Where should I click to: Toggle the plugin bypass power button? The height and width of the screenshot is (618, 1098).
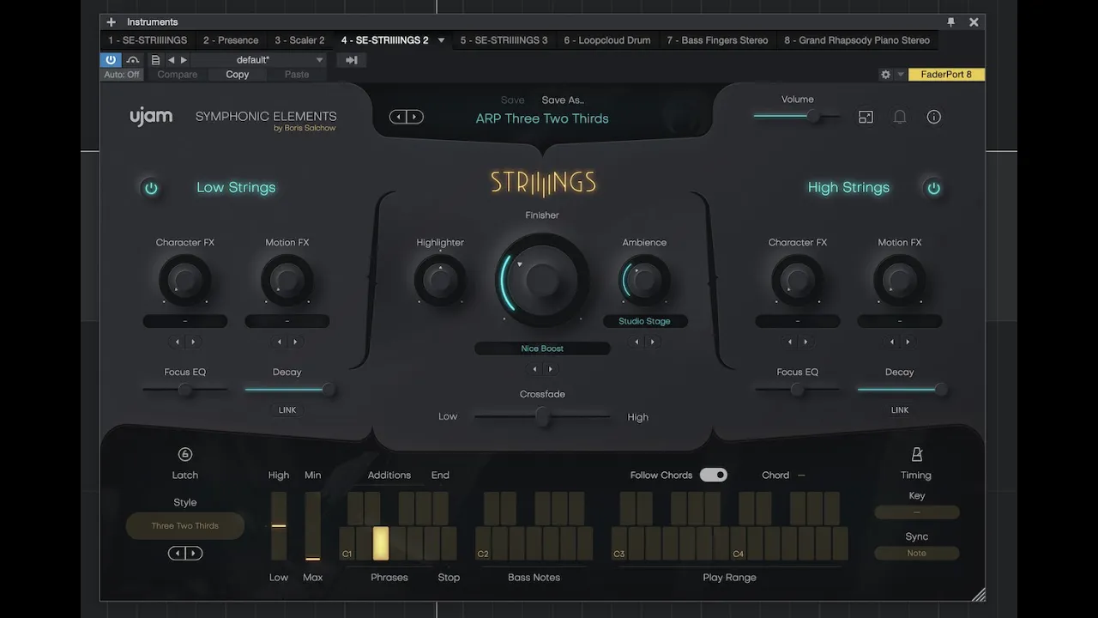click(111, 60)
